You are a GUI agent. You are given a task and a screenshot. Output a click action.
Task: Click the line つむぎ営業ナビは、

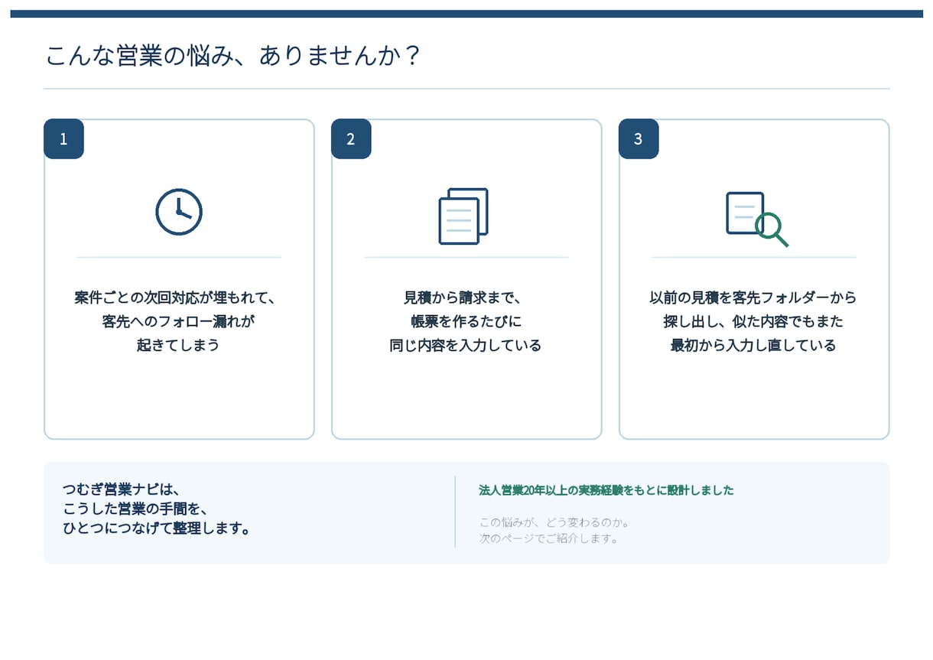click(121, 489)
